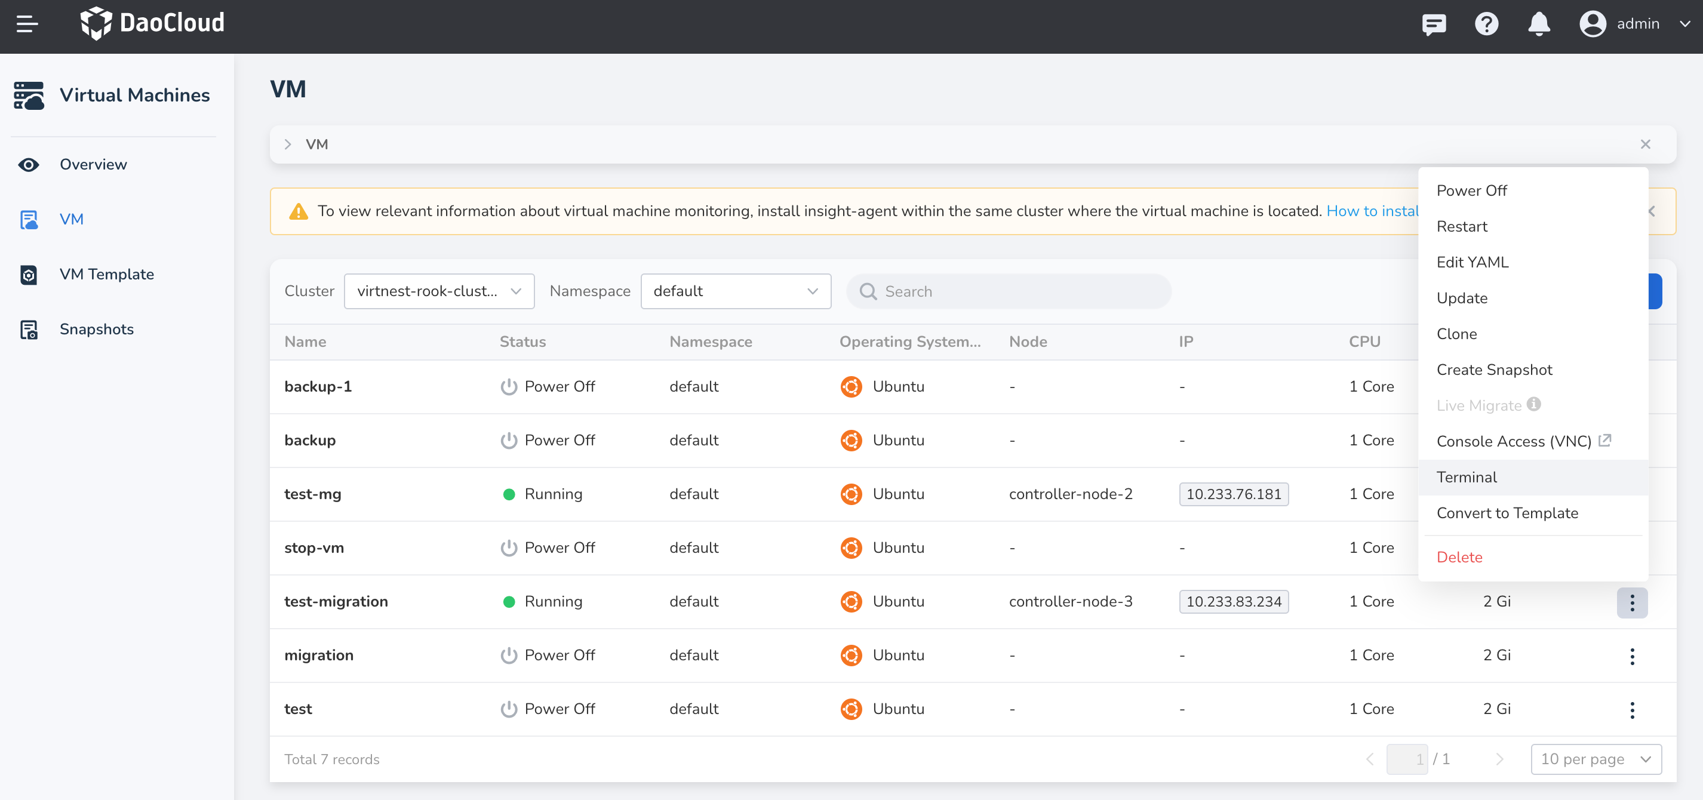Open the test-migration VM name link
The image size is (1703, 800).
click(x=336, y=602)
